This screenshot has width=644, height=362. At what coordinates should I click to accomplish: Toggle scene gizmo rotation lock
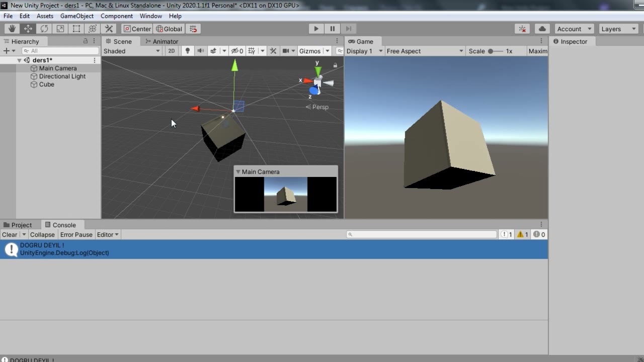tap(335, 65)
